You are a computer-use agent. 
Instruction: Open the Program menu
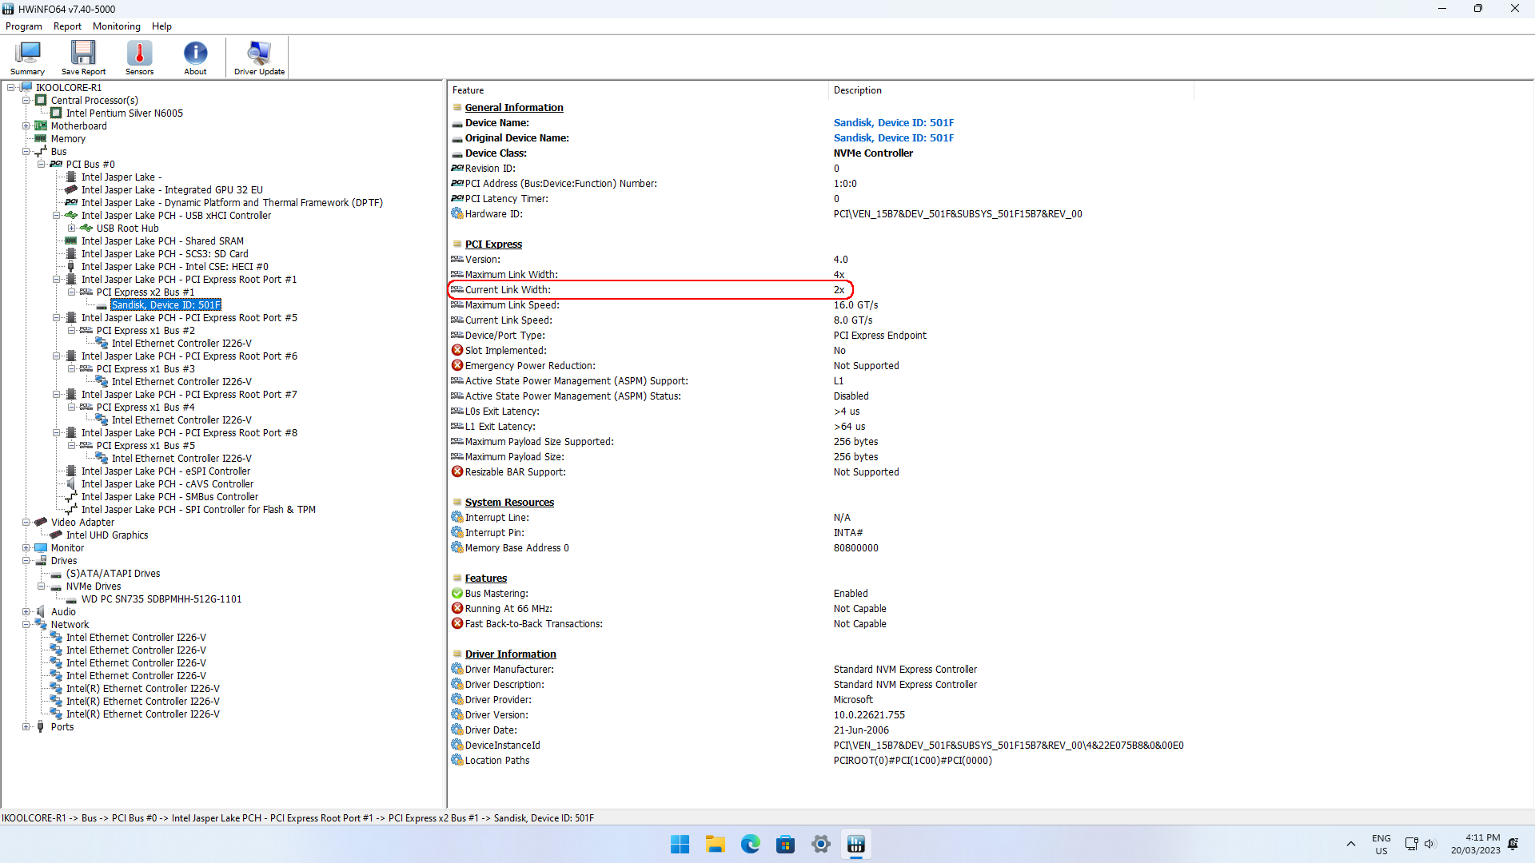(24, 26)
